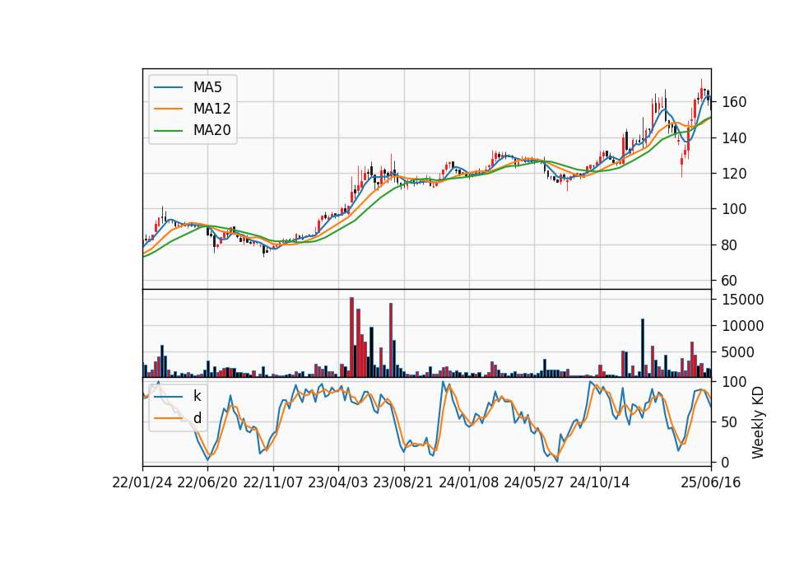Image resolution: width=790 pixels, height=568 pixels.
Task: Click the MA5 legend label
Action: tap(207, 87)
